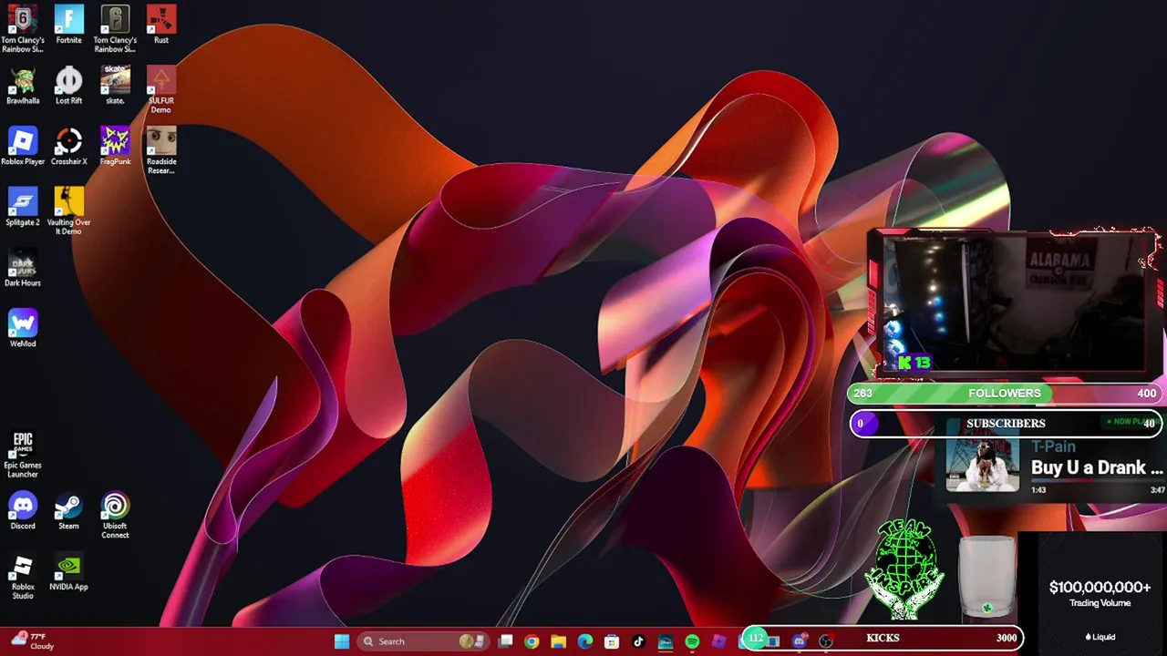
Task: Launch the Brawlhalla shortcut
Action: point(23,86)
